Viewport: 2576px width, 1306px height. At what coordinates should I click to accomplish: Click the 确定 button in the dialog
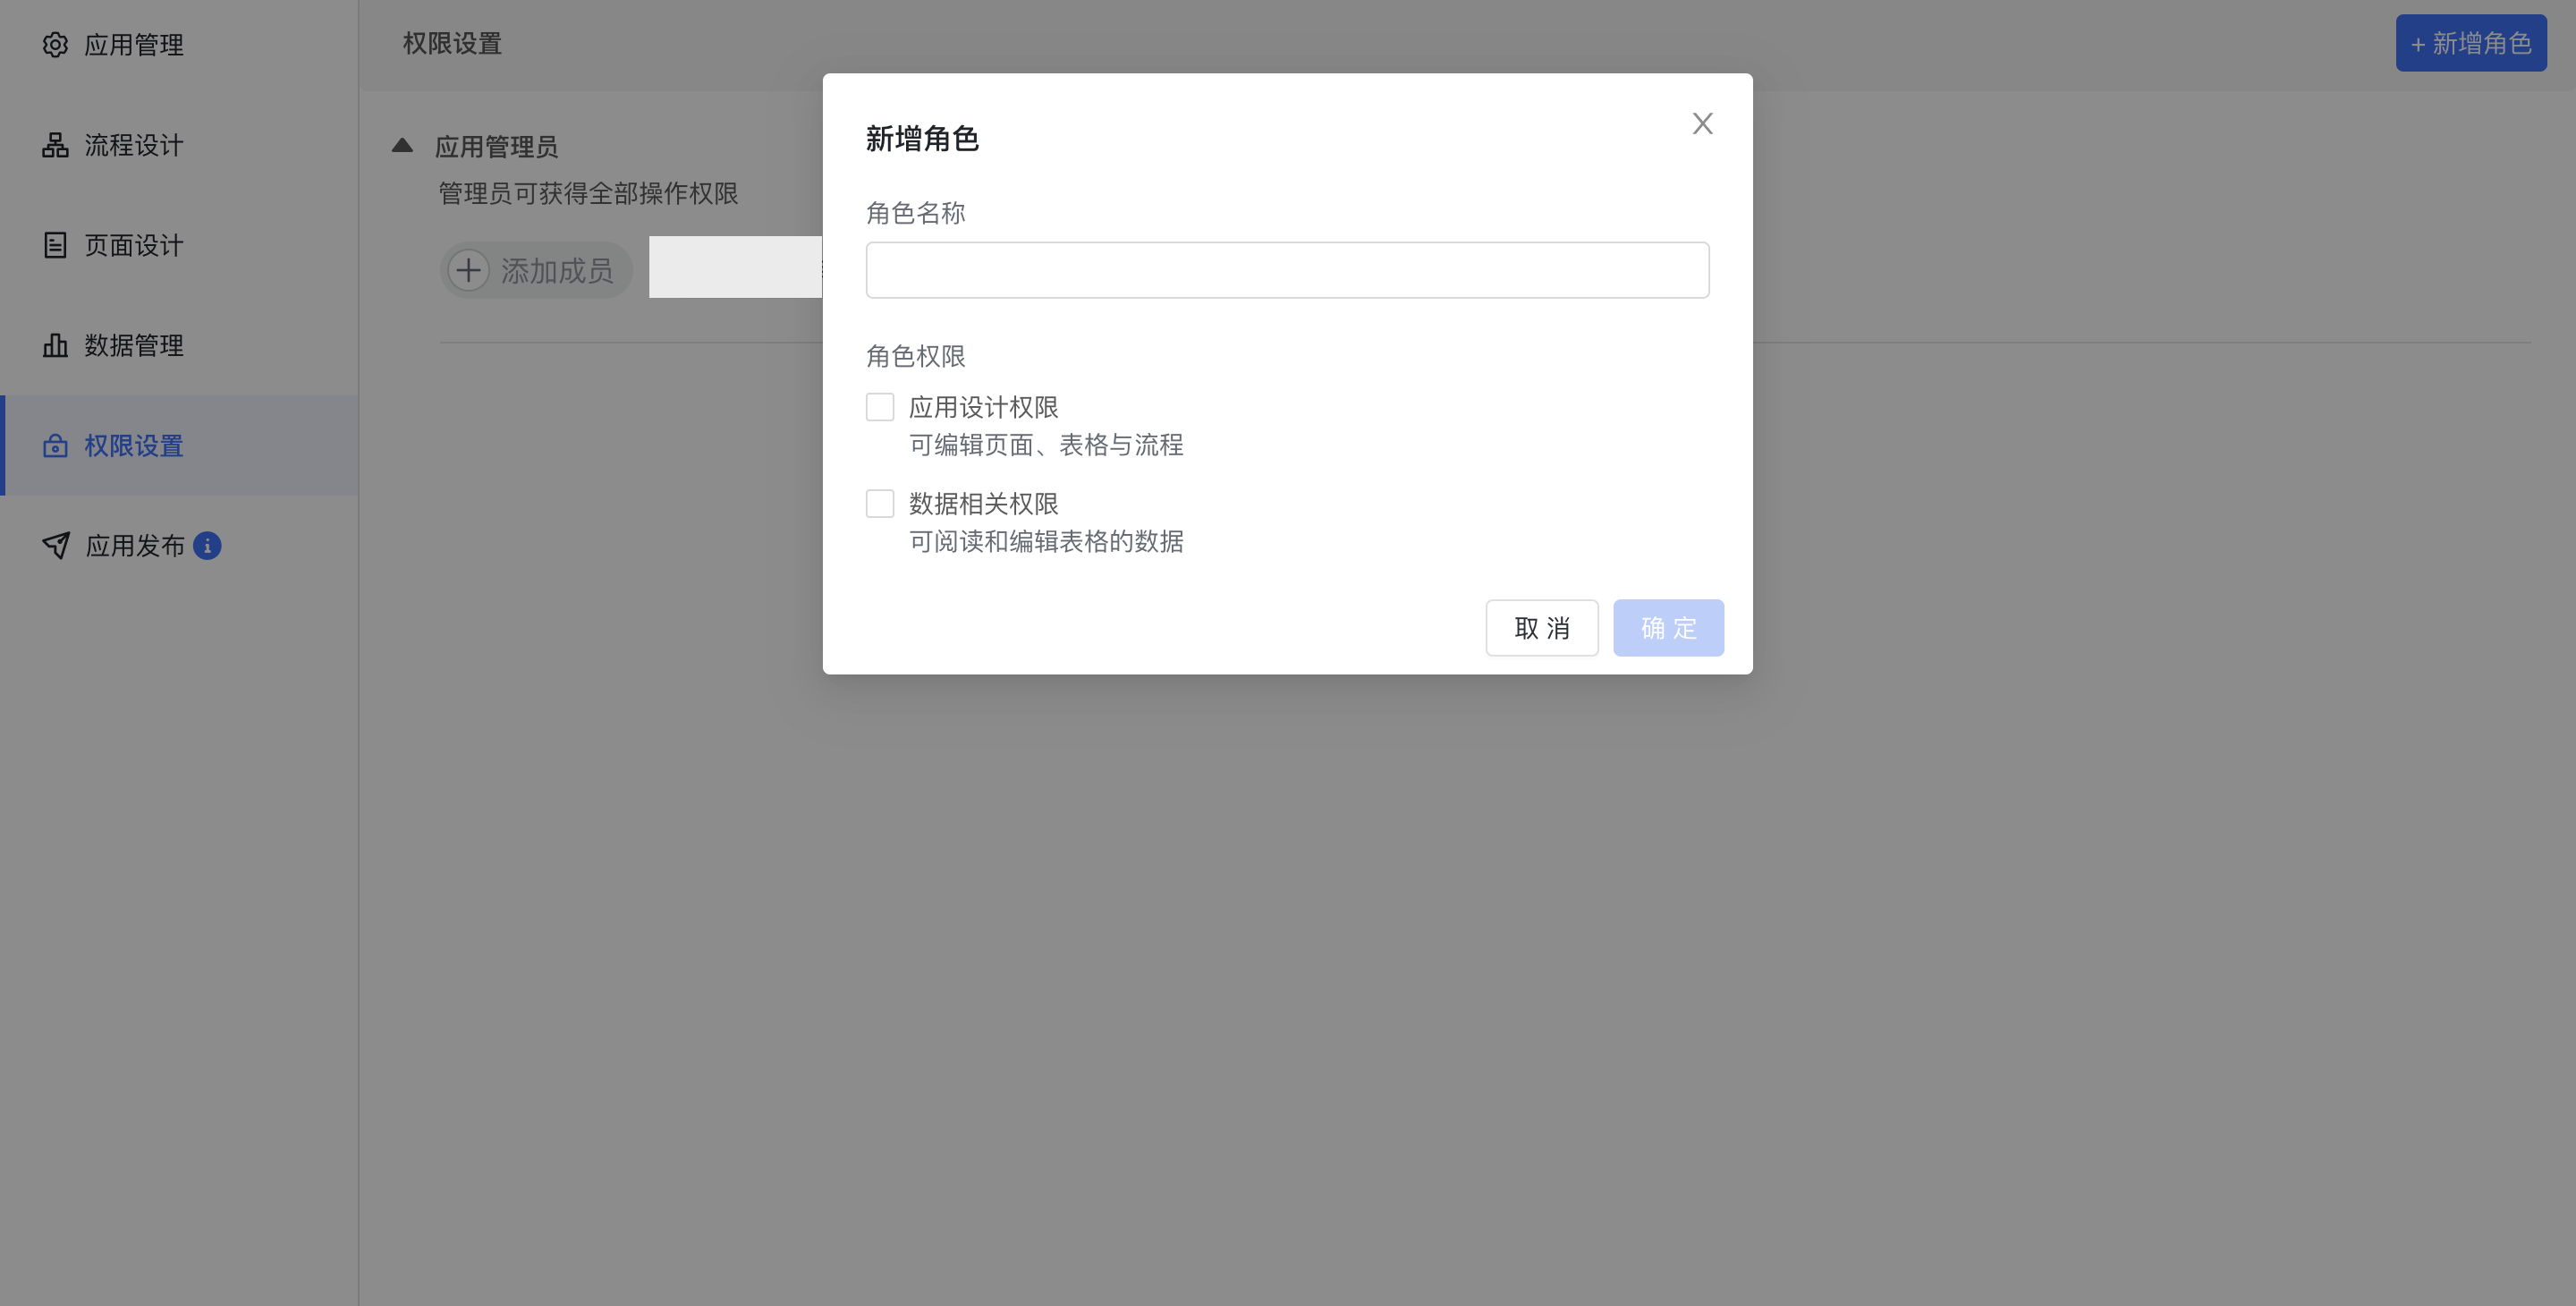tap(1668, 628)
